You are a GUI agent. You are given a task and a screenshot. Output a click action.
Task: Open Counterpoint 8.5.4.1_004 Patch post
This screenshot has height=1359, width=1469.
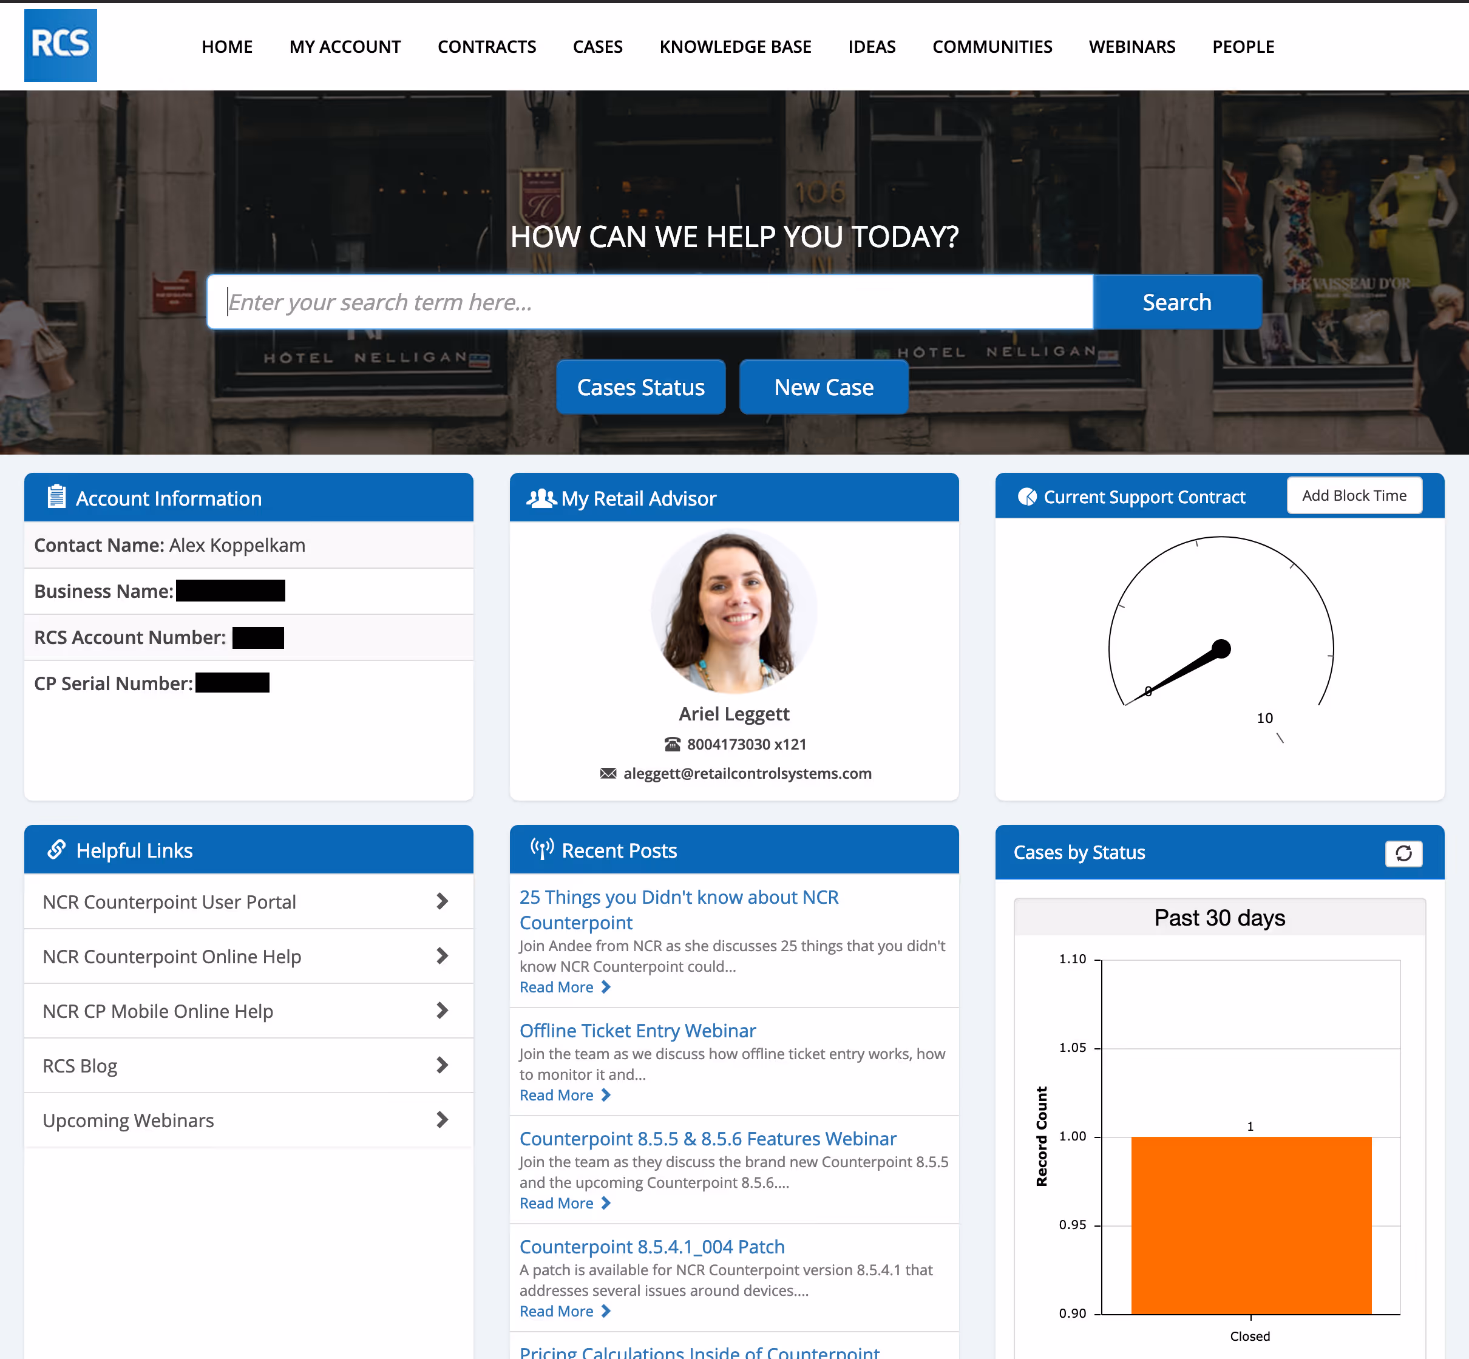(652, 1247)
